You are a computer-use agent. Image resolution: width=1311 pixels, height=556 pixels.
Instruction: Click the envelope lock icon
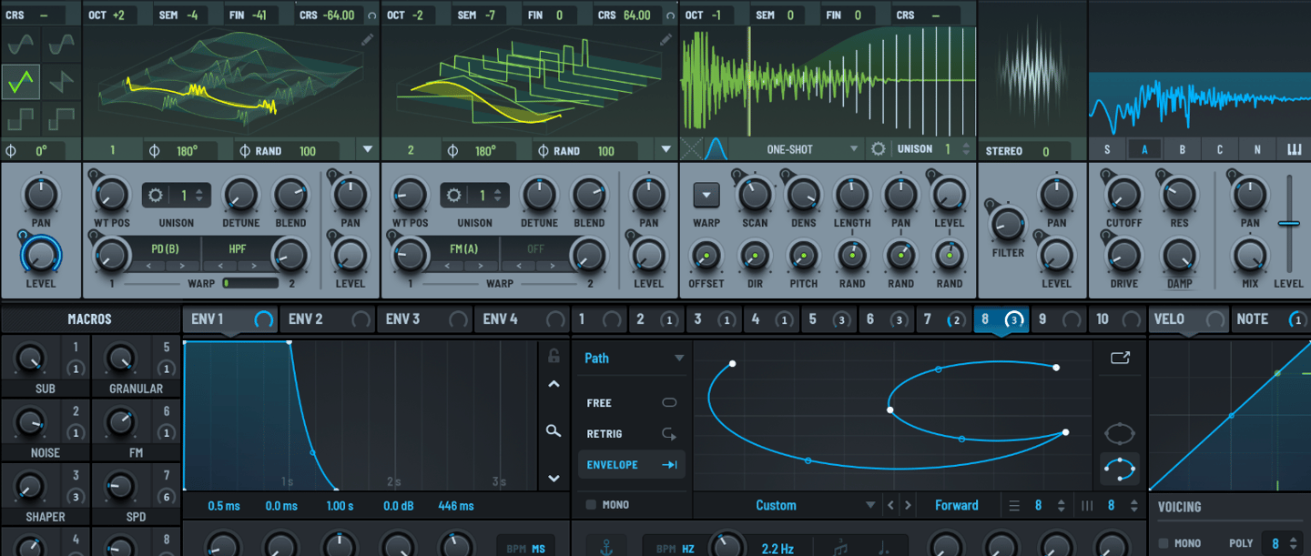click(554, 356)
